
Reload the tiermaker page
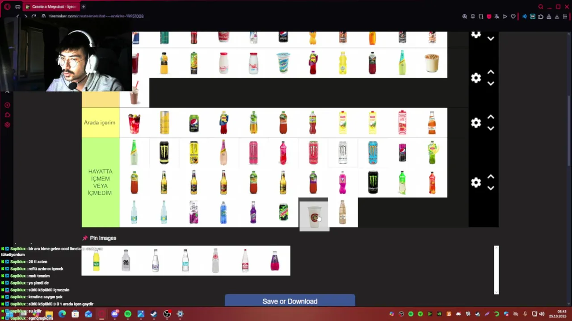coord(34,16)
